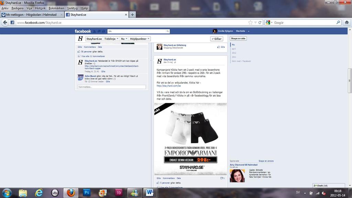Follow the http://stayhard.com/se link in the post
352x198 pixels.
[x=168, y=86]
